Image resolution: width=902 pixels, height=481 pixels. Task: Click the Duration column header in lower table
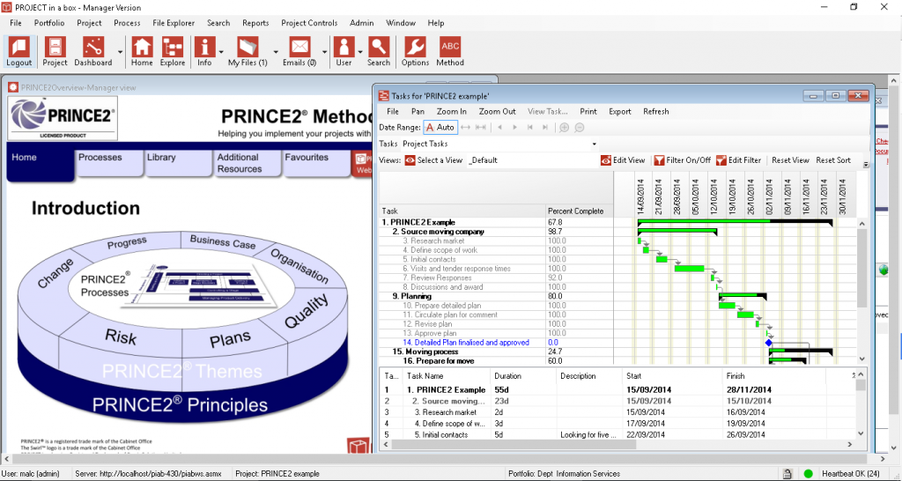click(523, 375)
